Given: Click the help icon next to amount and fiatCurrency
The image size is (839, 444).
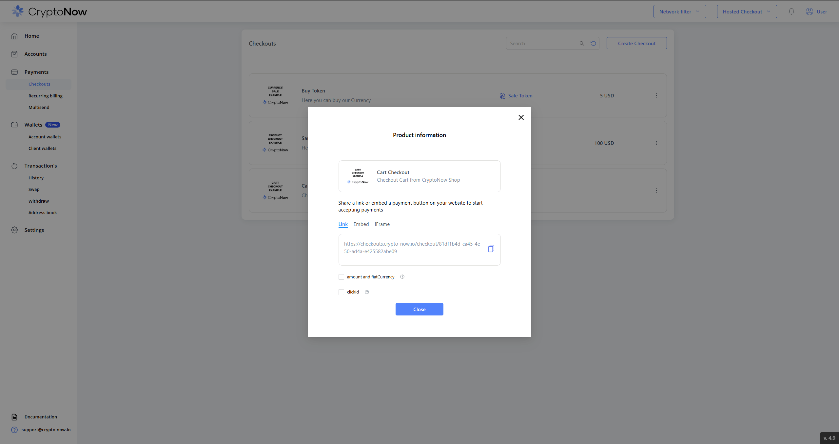Looking at the screenshot, I should (402, 277).
